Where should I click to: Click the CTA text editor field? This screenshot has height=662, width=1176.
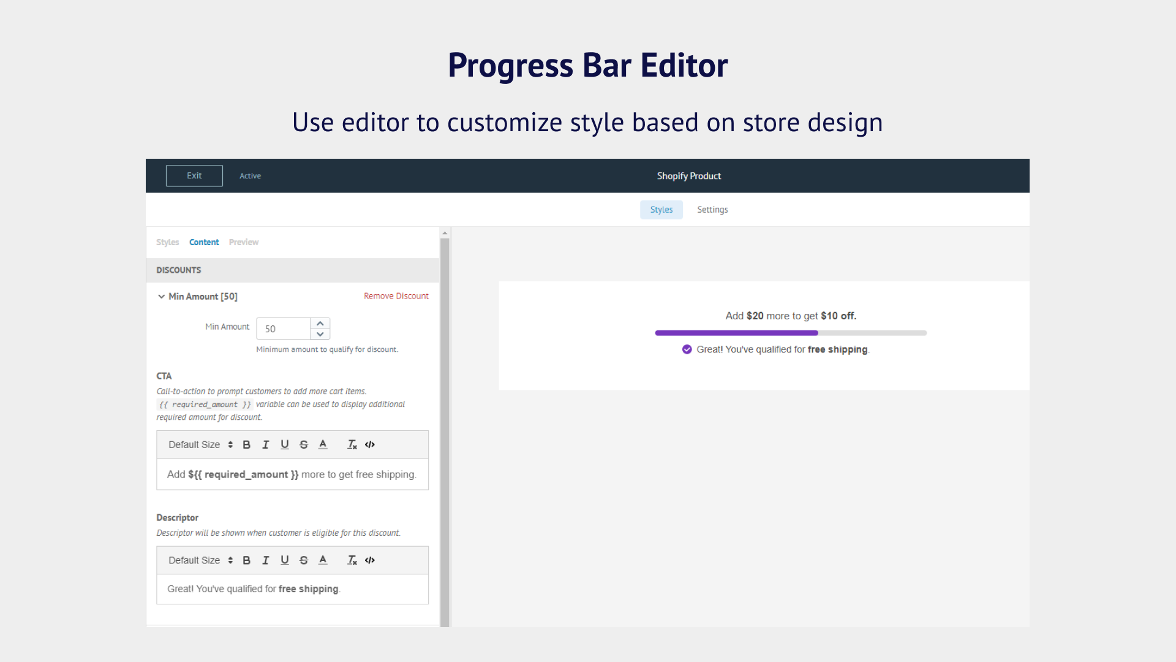(292, 474)
